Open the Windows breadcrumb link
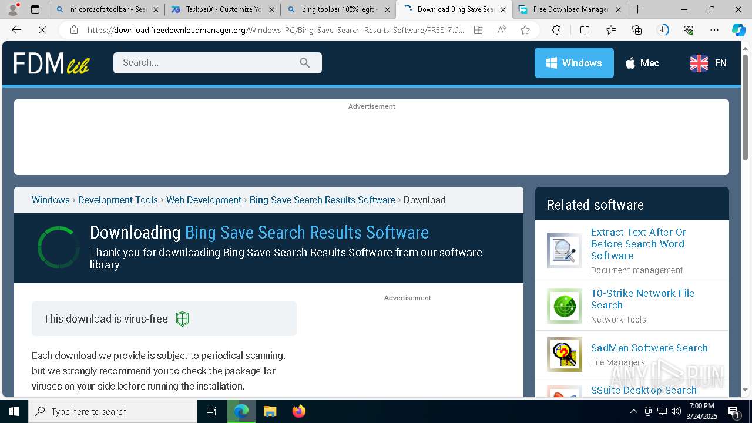The image size is (752, 423). pos(51,200)
